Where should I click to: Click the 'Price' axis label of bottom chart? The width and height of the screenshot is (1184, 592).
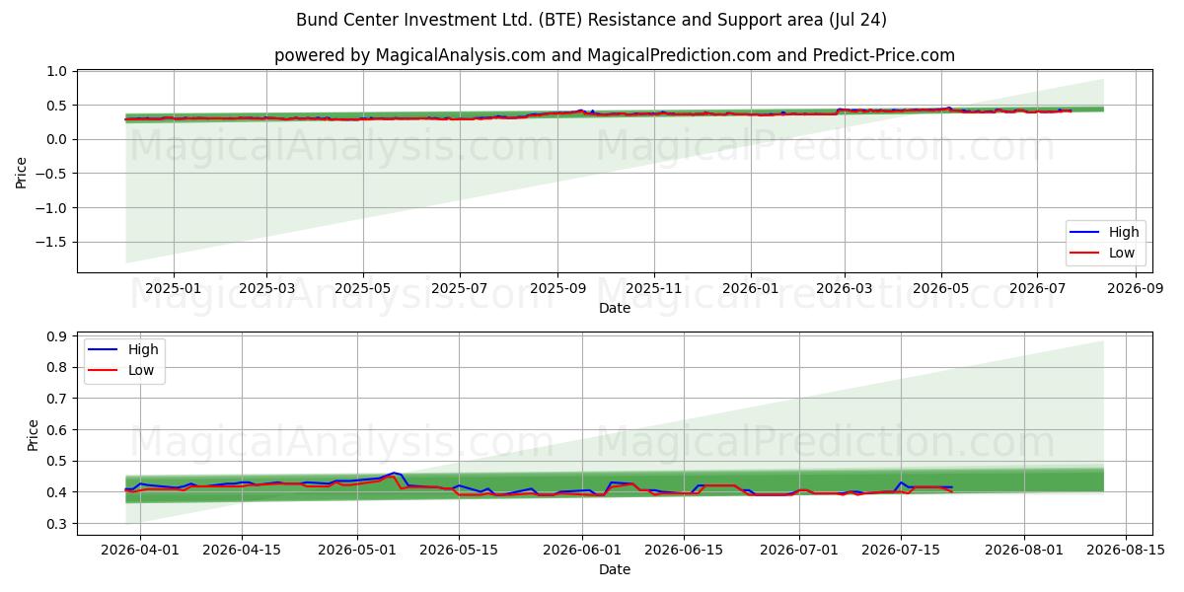[x=34, y=435]
